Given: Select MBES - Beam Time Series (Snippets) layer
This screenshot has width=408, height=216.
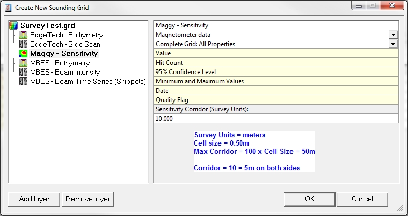Looking at the screenshot, I should pos(88,81).
